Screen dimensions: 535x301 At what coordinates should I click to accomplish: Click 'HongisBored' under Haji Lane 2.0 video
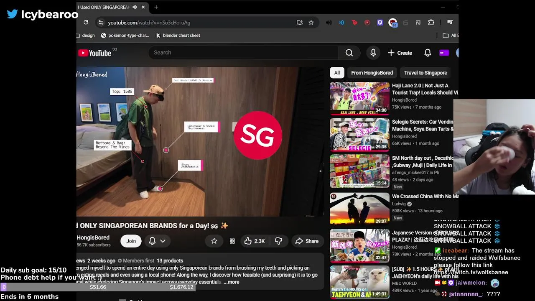(404, 100)
